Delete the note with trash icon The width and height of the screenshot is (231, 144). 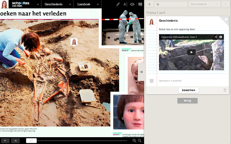coord(225,90)
